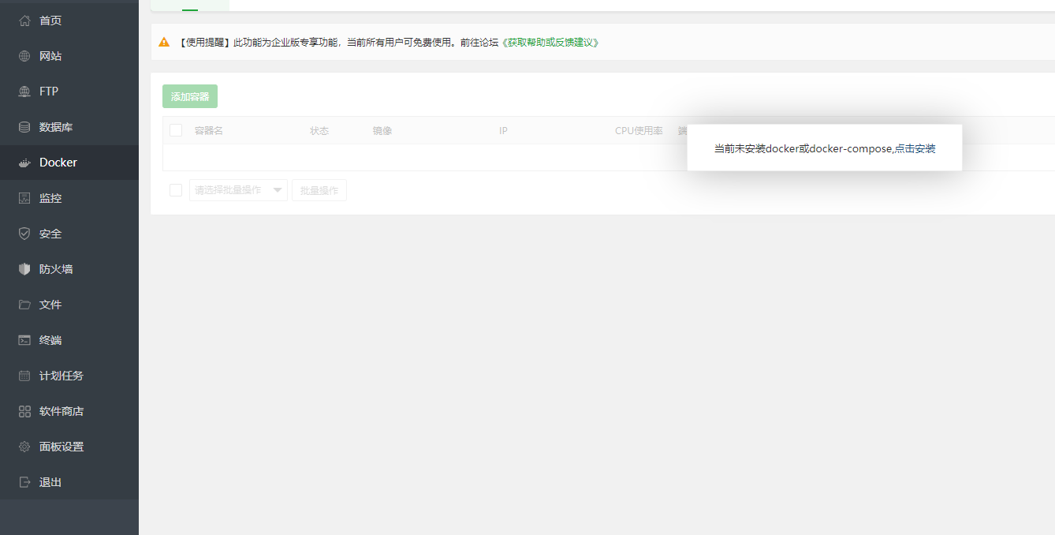Click the orange warning triangle icon

[x=164, y=42]
